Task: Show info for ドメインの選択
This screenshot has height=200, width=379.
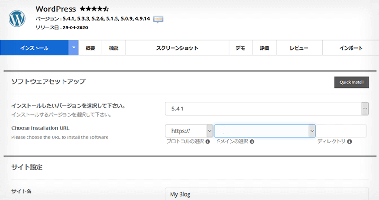Action: point(252,142)
